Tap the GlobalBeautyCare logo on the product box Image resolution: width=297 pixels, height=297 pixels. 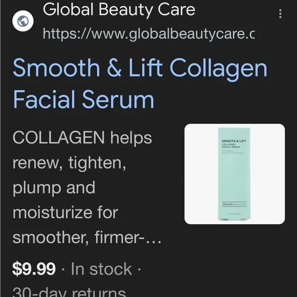tap(234, 204)
